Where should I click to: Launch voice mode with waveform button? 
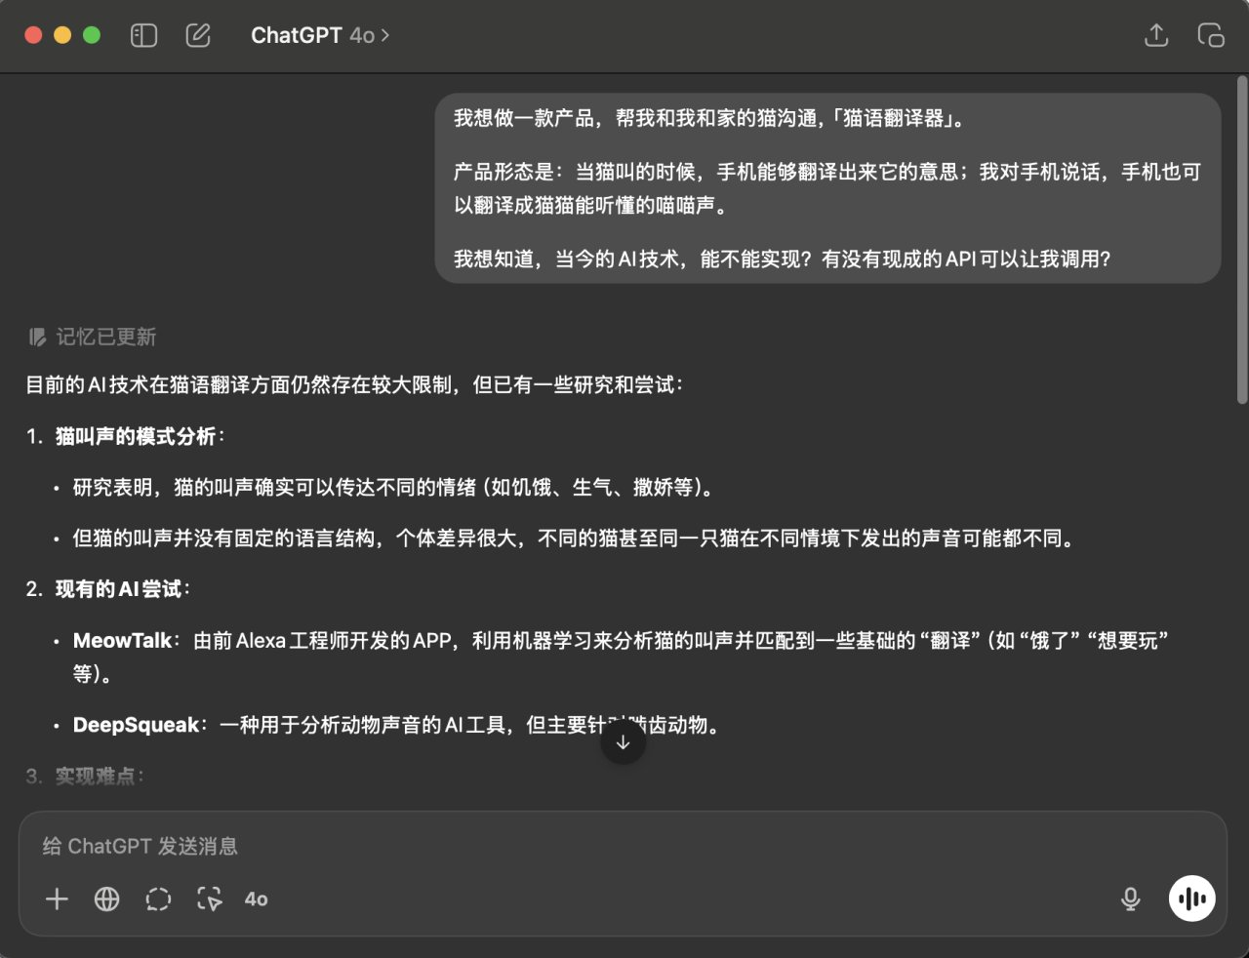tap(1191, 898)
